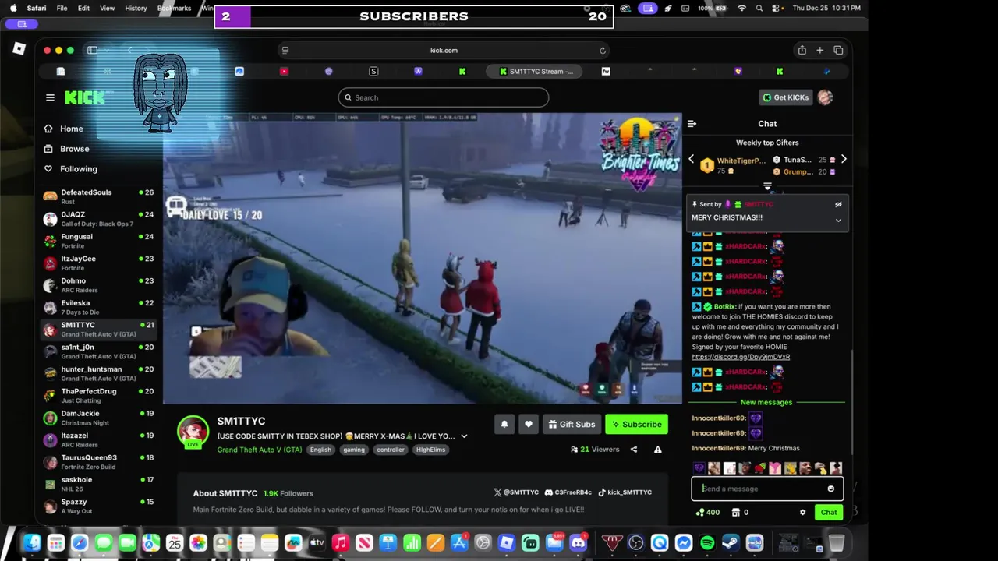Viewport: 998px width, 561px height.
Task: Open the File menu
Action: click(62, 8)
